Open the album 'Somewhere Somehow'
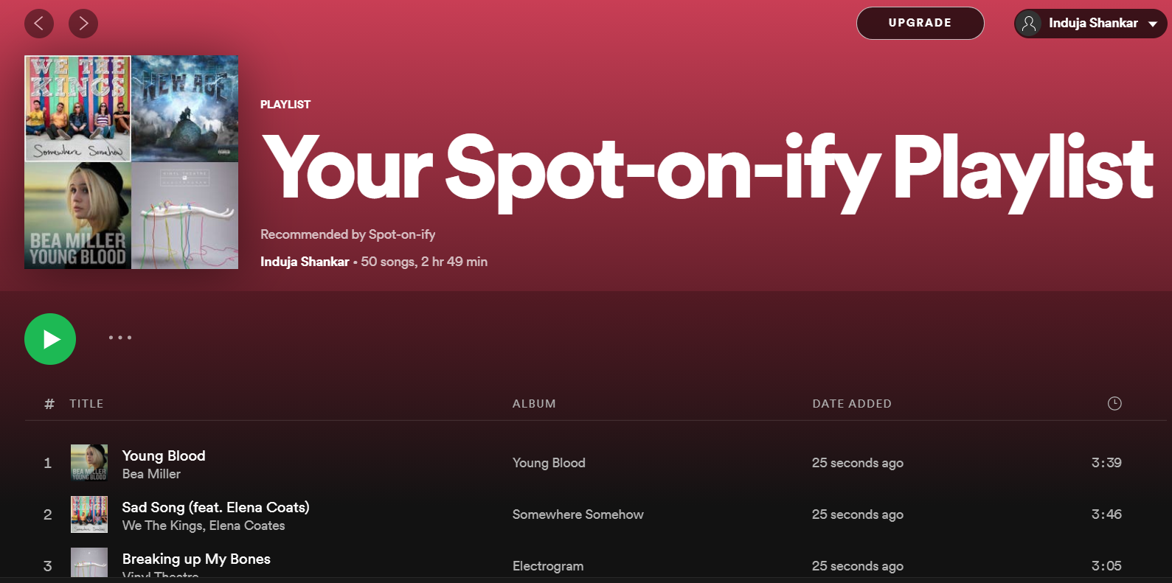The width and height of the screenshot is (1172, 583). coord(578,514)
